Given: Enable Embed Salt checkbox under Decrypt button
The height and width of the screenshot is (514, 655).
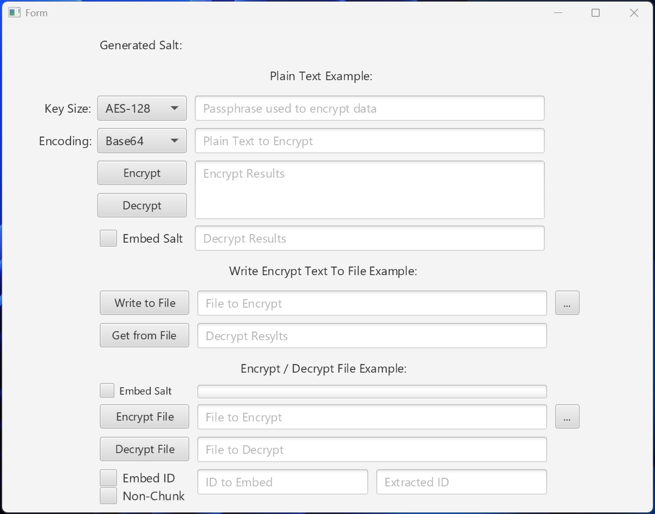Looking at the screenshot, I should click(108, 238).
